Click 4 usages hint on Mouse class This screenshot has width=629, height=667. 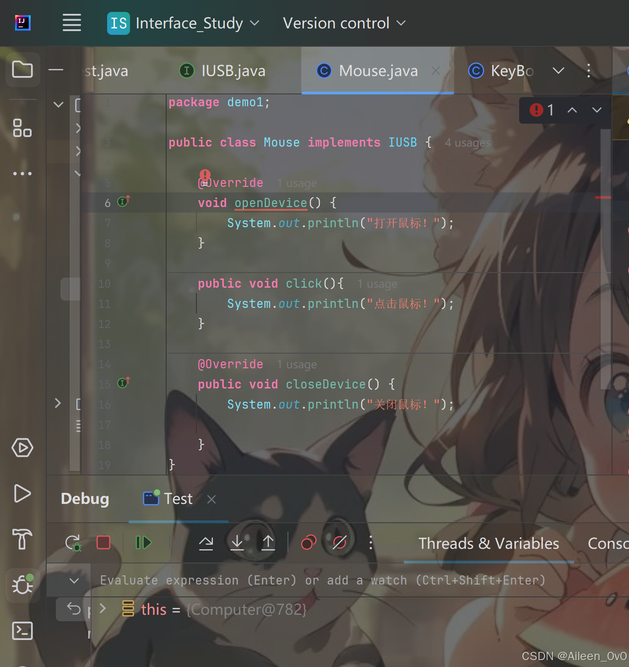[467, 143]
